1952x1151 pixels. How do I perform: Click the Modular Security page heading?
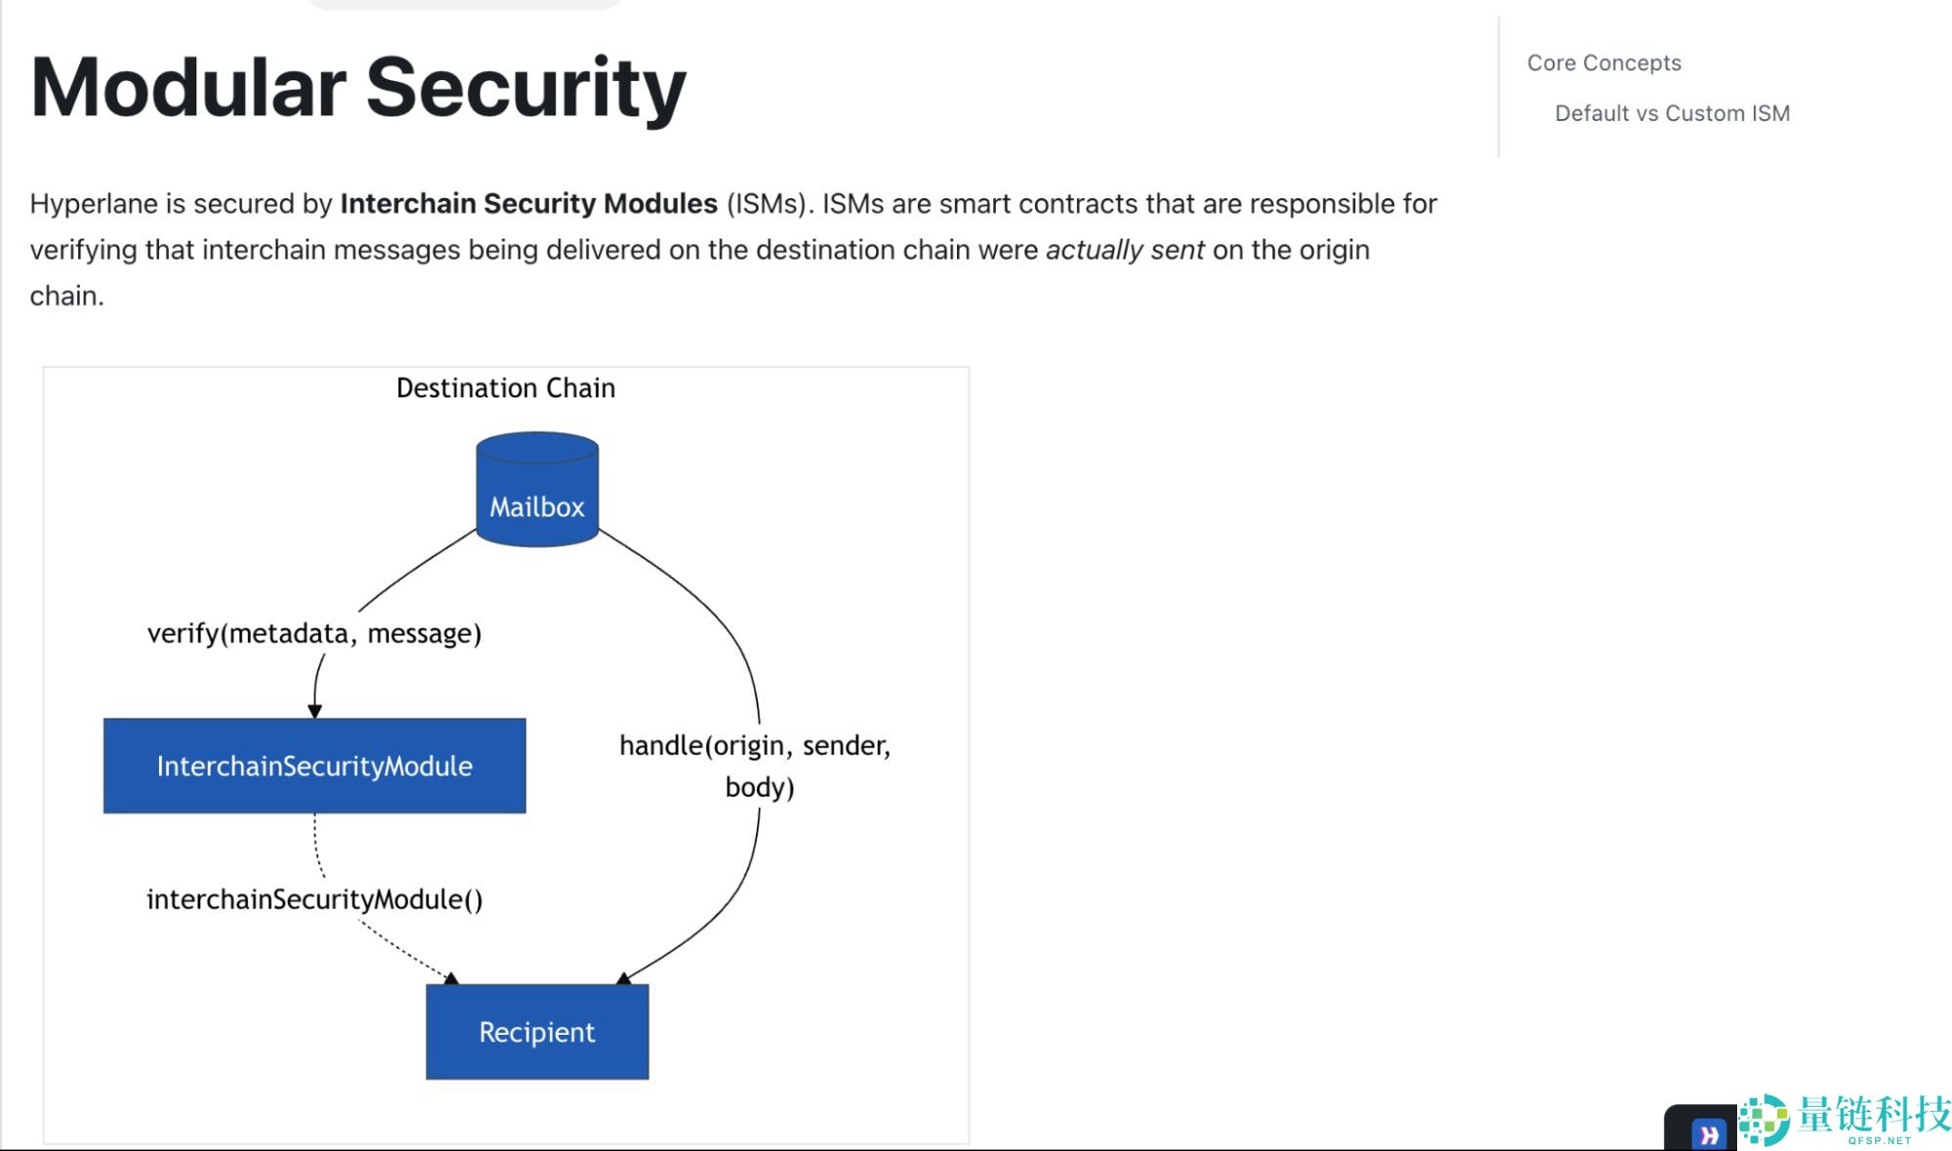coord(358,88)
